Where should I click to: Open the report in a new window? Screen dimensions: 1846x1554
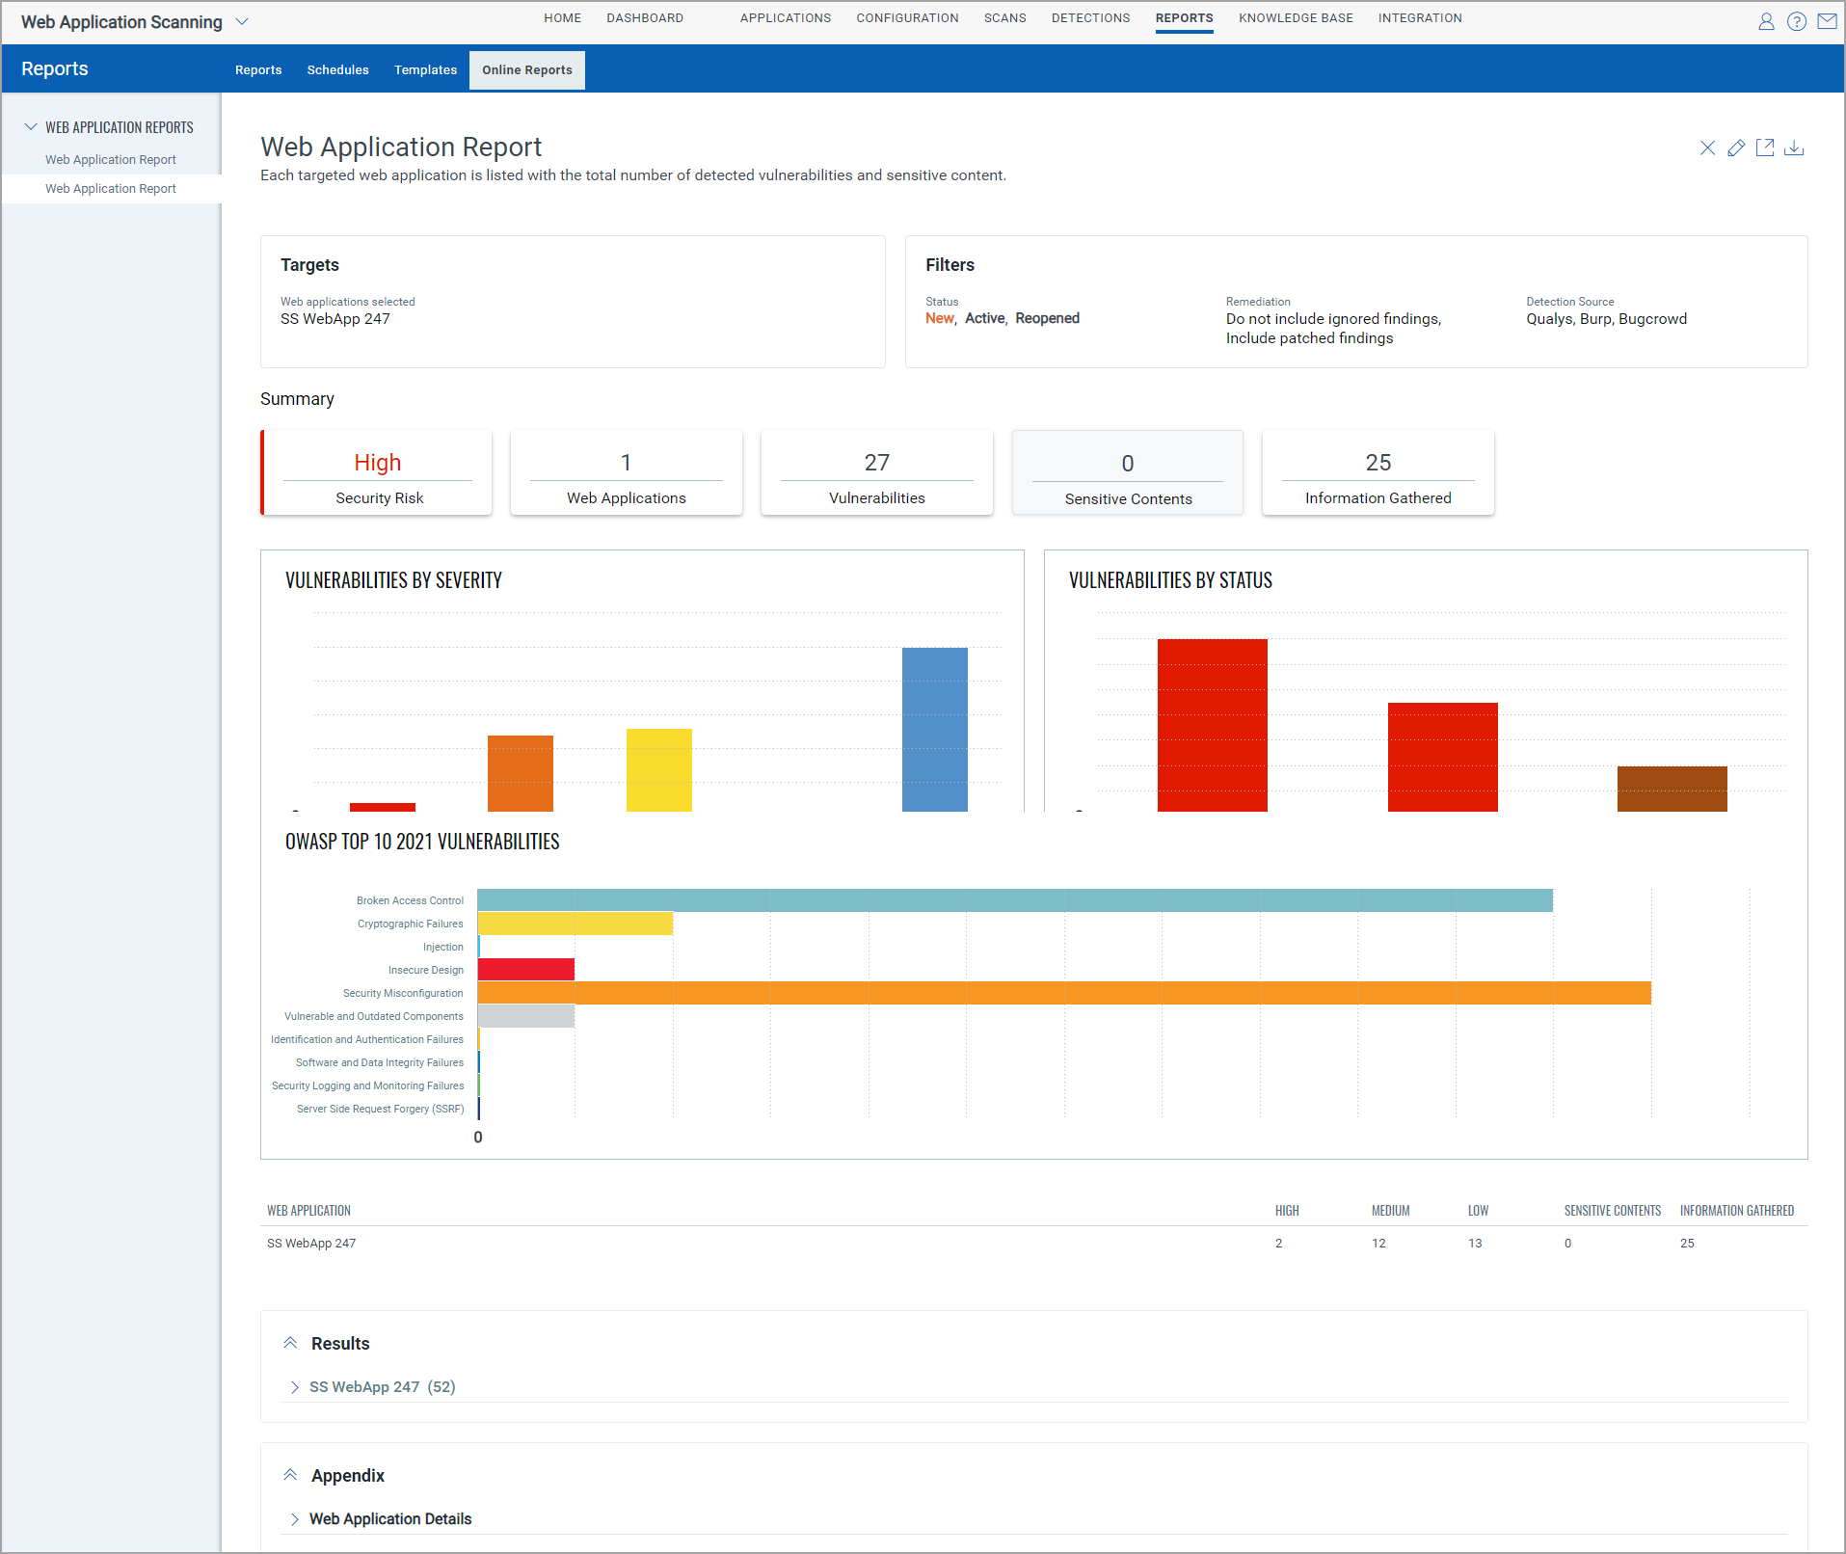pos(1766,147)
